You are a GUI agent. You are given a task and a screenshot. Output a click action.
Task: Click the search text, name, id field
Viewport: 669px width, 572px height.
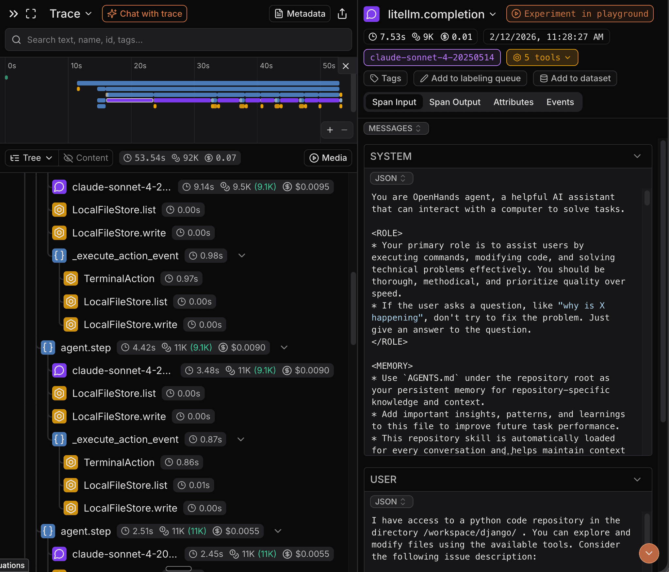pyautogui.click(x=178, y=40)
